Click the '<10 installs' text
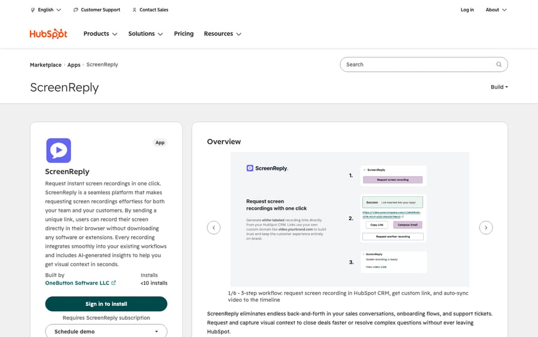 (x=154, y=283)
